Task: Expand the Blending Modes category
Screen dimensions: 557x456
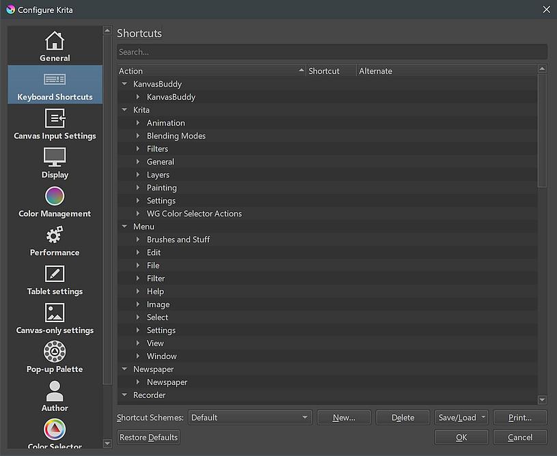Action: (138, 136)
